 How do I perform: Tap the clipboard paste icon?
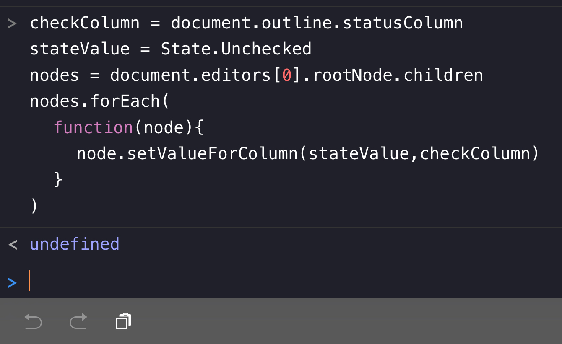[124, 321]
